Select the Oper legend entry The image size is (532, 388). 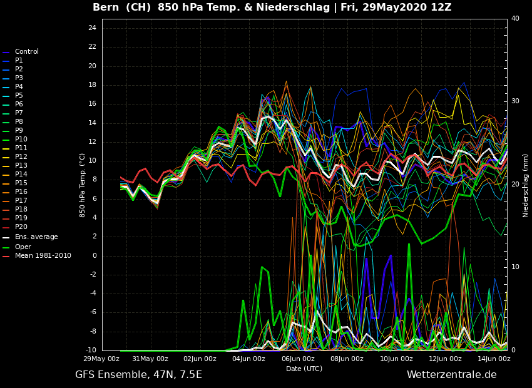coord(23,247)
